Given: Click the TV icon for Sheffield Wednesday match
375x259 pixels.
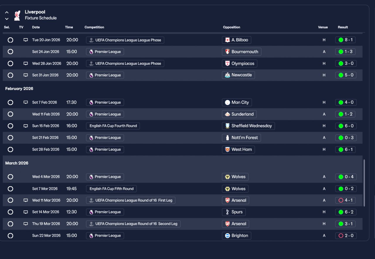Looking at the screenshot, I should point(26,126).
